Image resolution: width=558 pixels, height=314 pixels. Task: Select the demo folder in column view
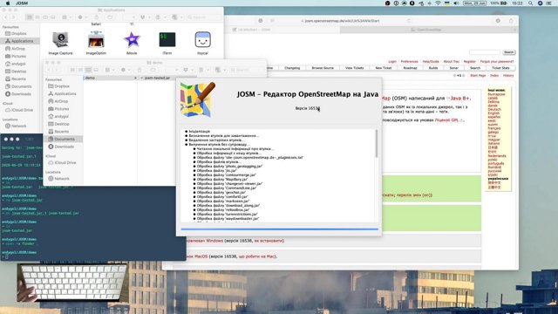[111, 78]
